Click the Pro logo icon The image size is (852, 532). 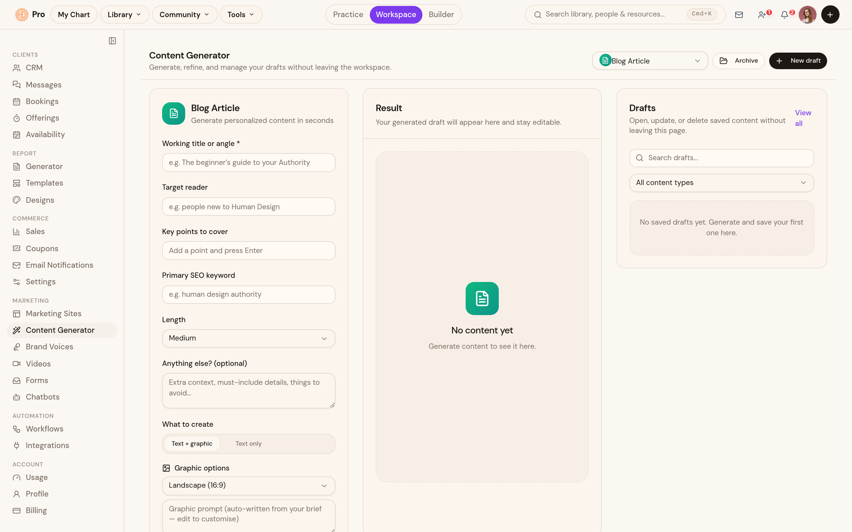pos(22,14)
